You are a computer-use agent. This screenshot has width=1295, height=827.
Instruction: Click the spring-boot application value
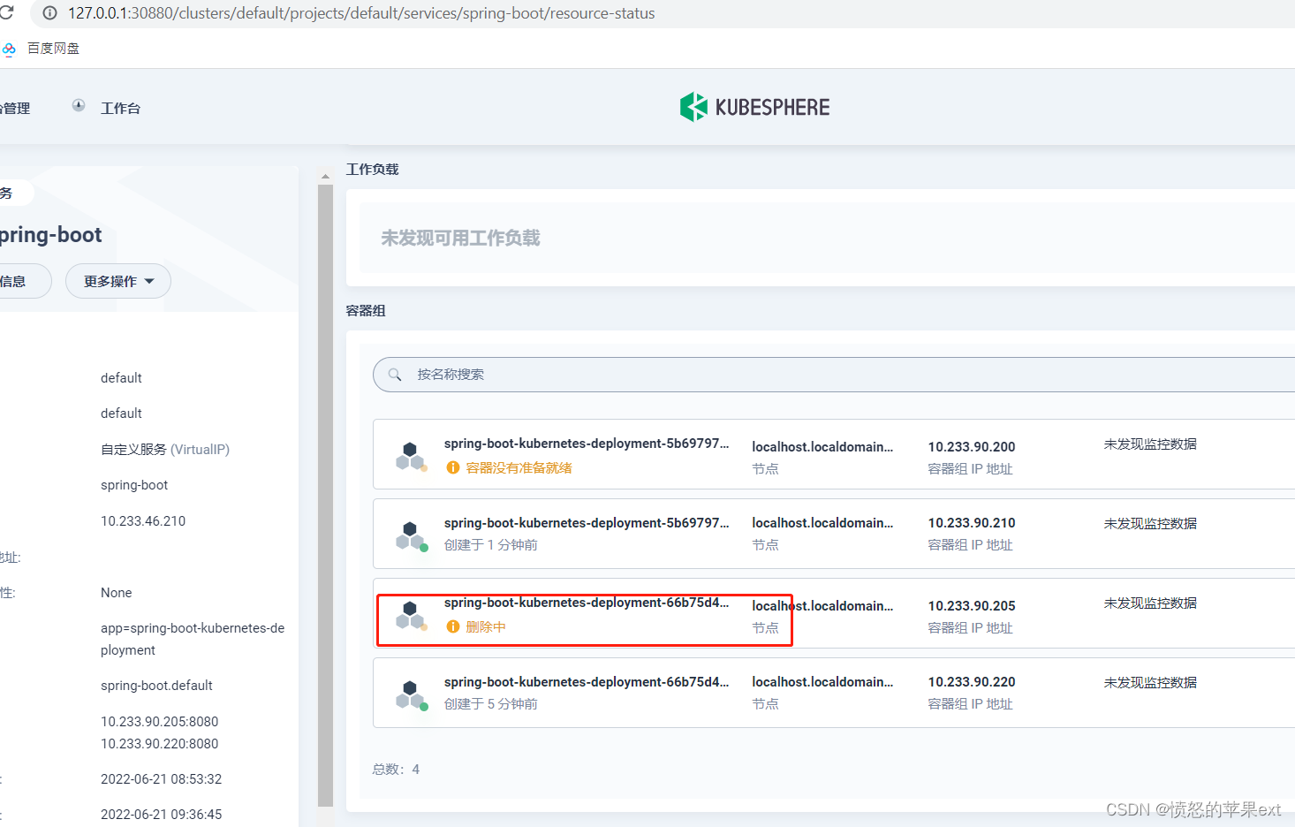(134, 485)
